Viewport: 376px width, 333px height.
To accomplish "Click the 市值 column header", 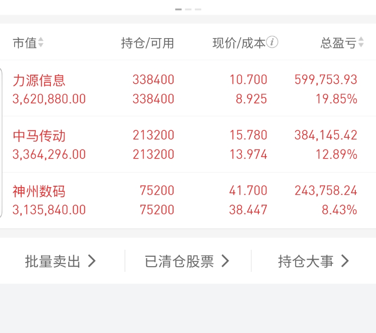I will (x=24, y=43).
